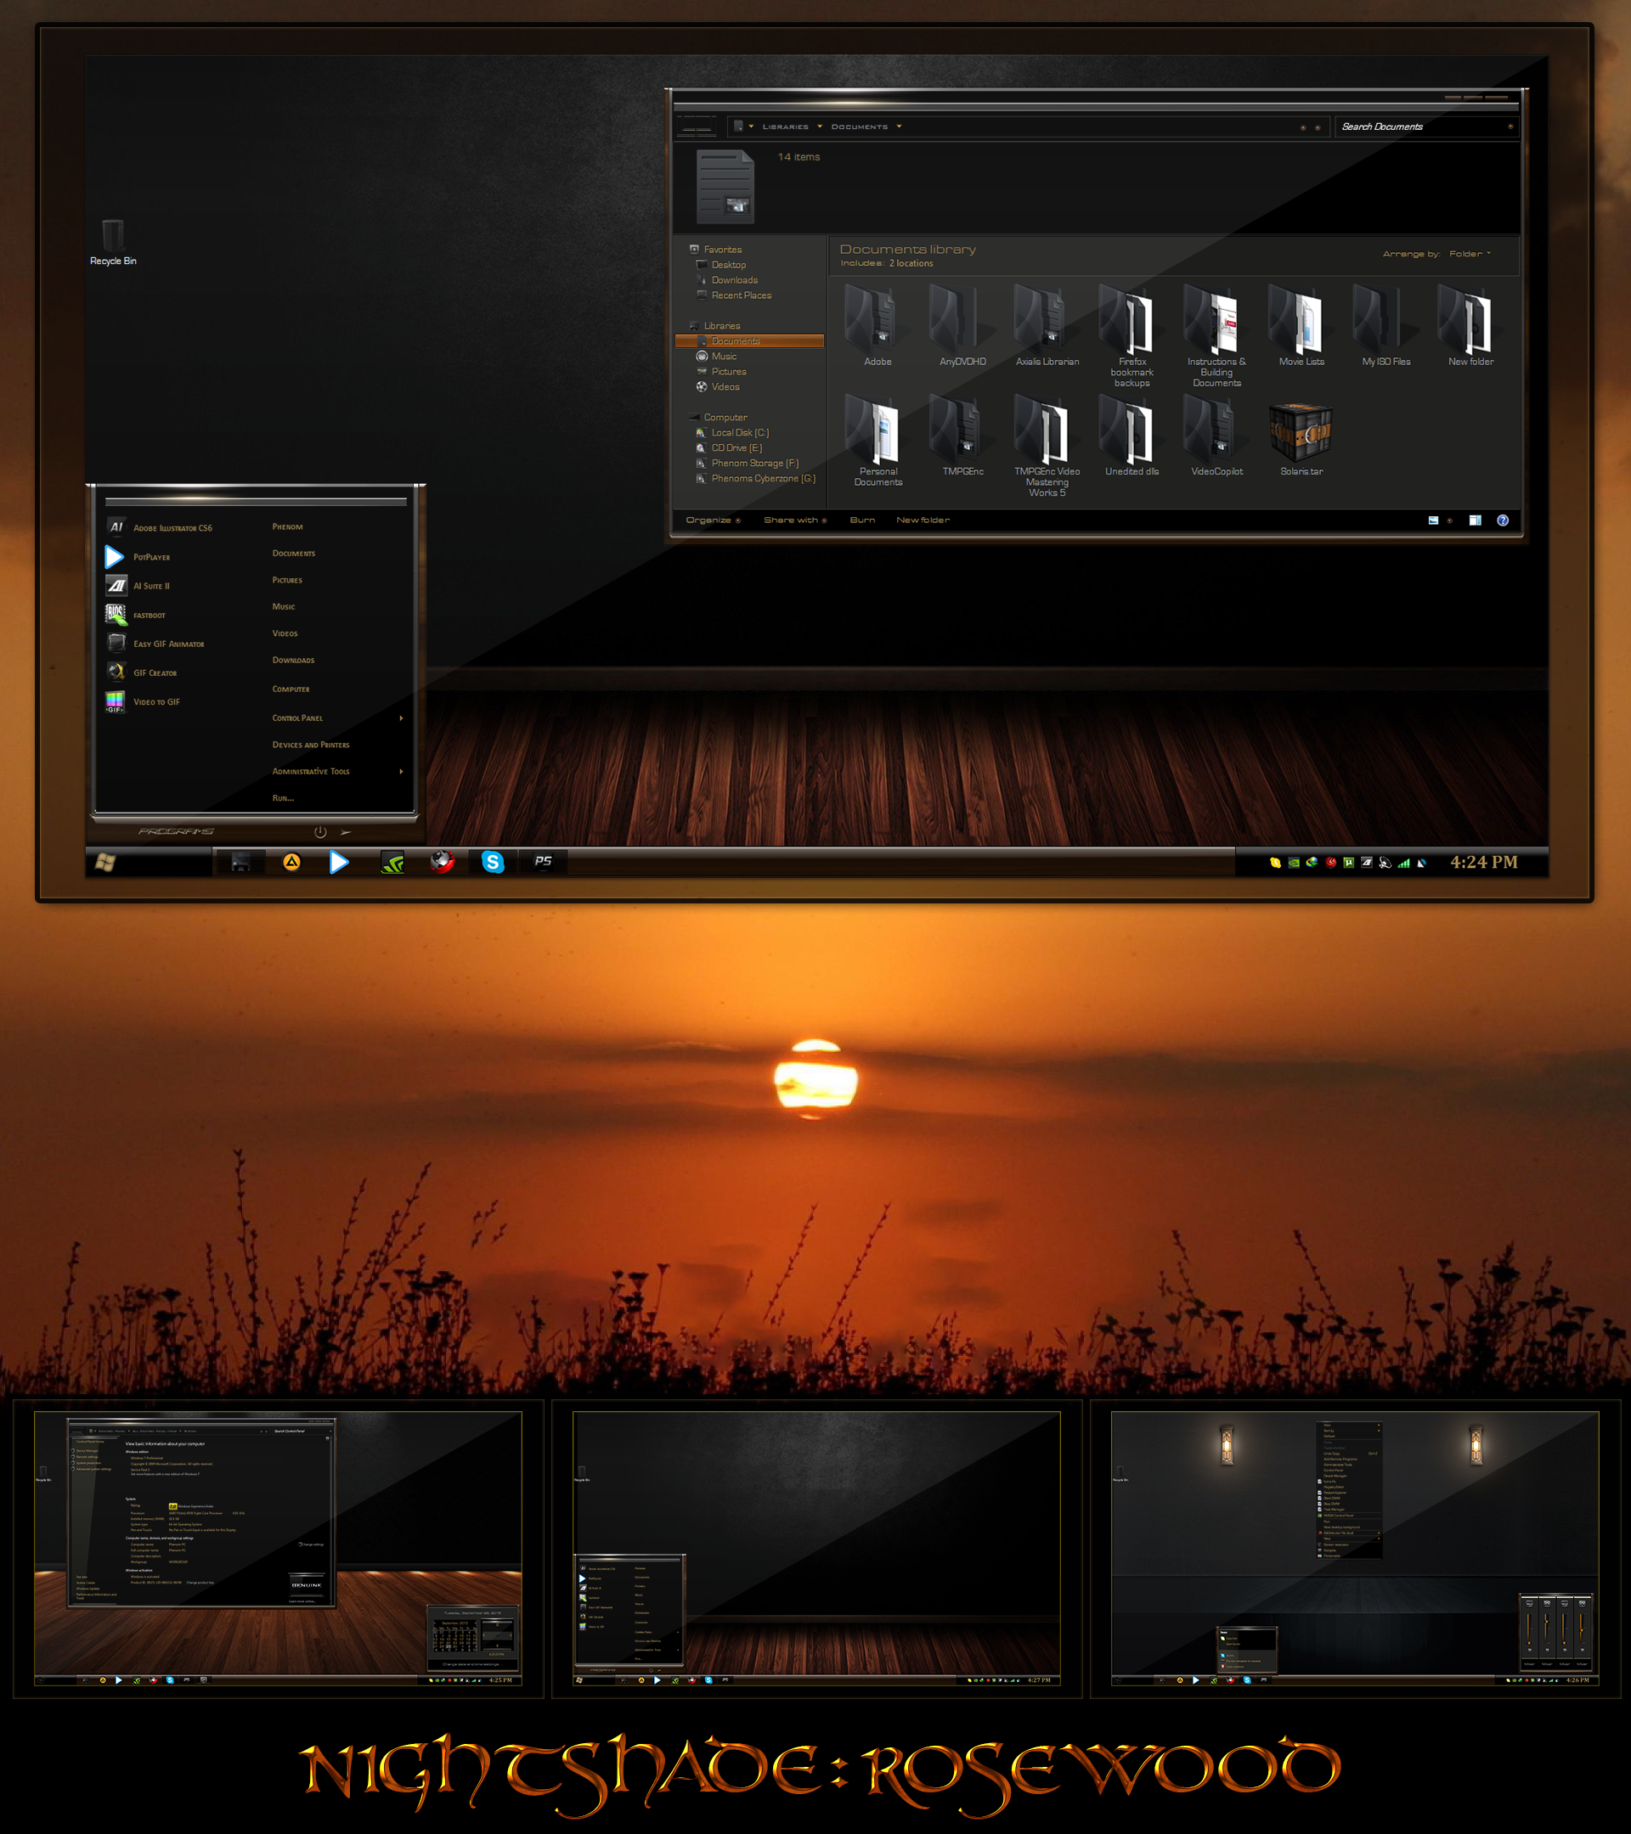Select the VideoCopilot folder
The image size is (1631, 1834).
point(1216,434)
